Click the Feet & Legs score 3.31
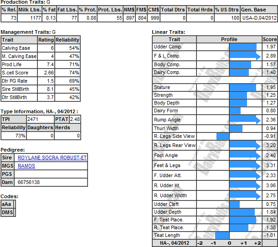The width and height of the screenshot is (278, 247). pyautogui.click(x=270, y=165)
